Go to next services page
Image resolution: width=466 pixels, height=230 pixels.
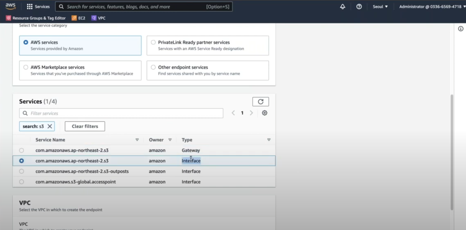coord(251,113)
